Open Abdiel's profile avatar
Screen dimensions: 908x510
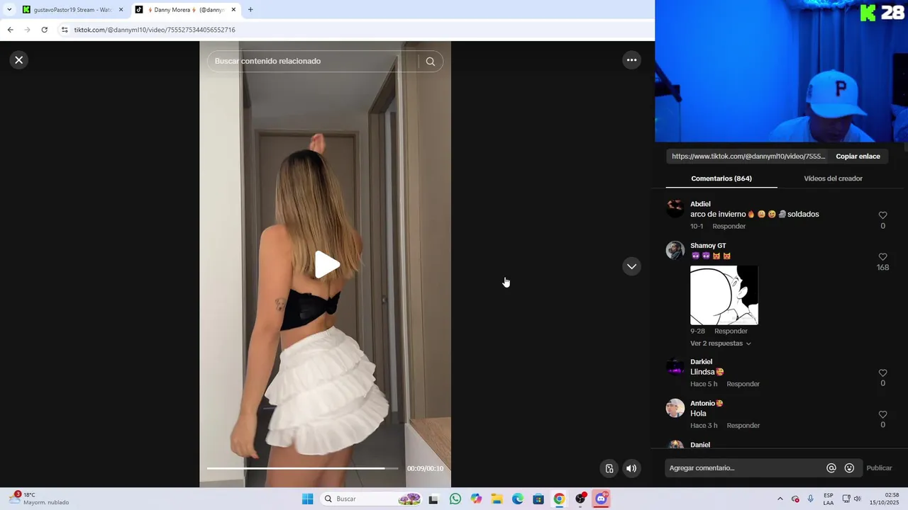(x=675, y=208)
